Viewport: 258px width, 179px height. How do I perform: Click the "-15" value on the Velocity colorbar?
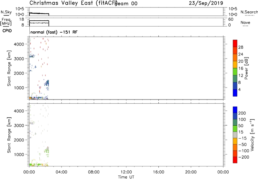click(243, 138)
